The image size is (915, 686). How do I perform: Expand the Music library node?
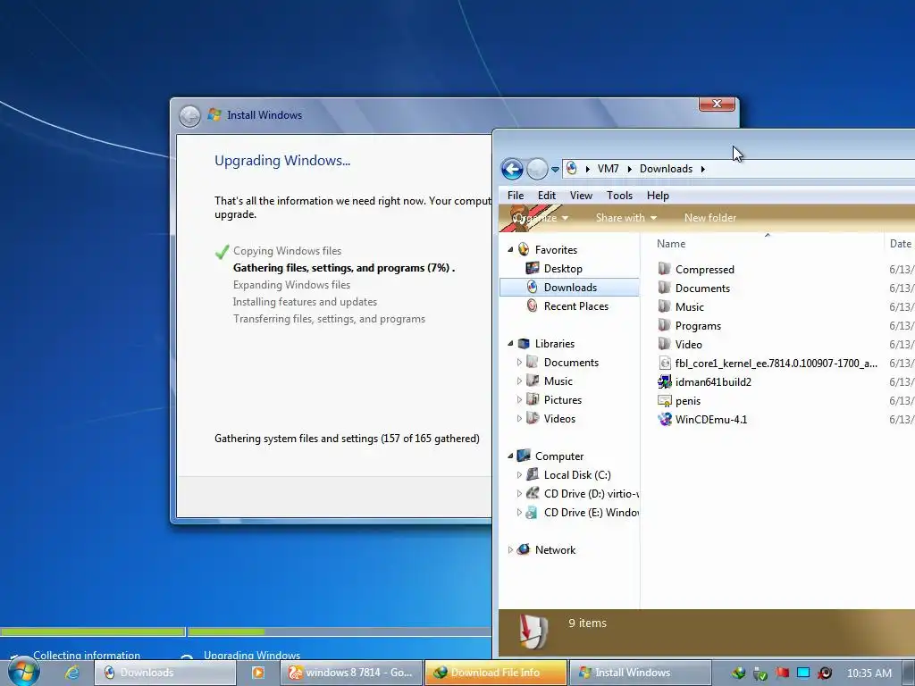(519, 381)
